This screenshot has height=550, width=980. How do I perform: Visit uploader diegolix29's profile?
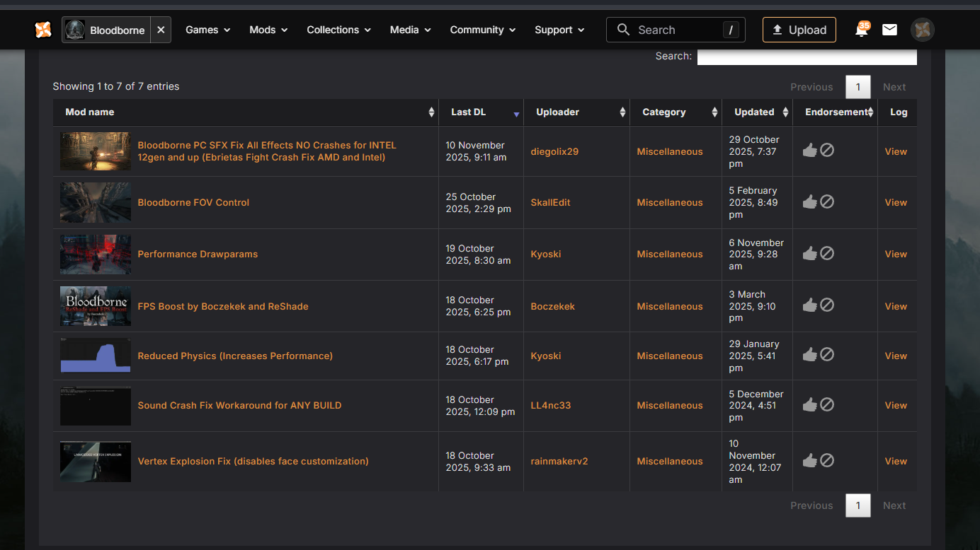[554, 151]
